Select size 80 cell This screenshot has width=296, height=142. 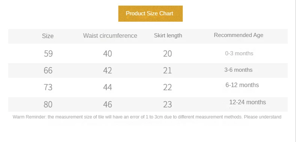coord(48,104)
